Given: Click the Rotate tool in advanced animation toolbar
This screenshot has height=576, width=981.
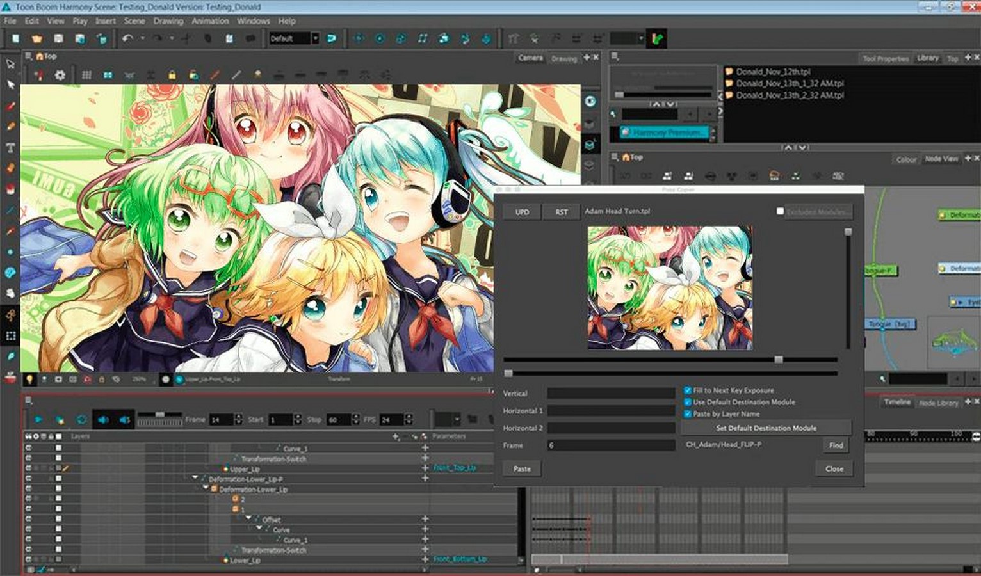Looking at the screenshot, I should [x=380, y=38].
